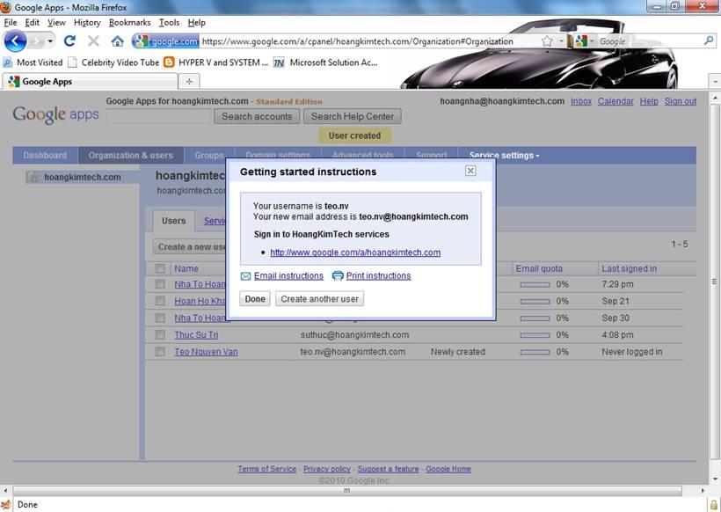Open Celebrity Video Tube bookmark
The image size is (721, 512).
tap(113, 62)
